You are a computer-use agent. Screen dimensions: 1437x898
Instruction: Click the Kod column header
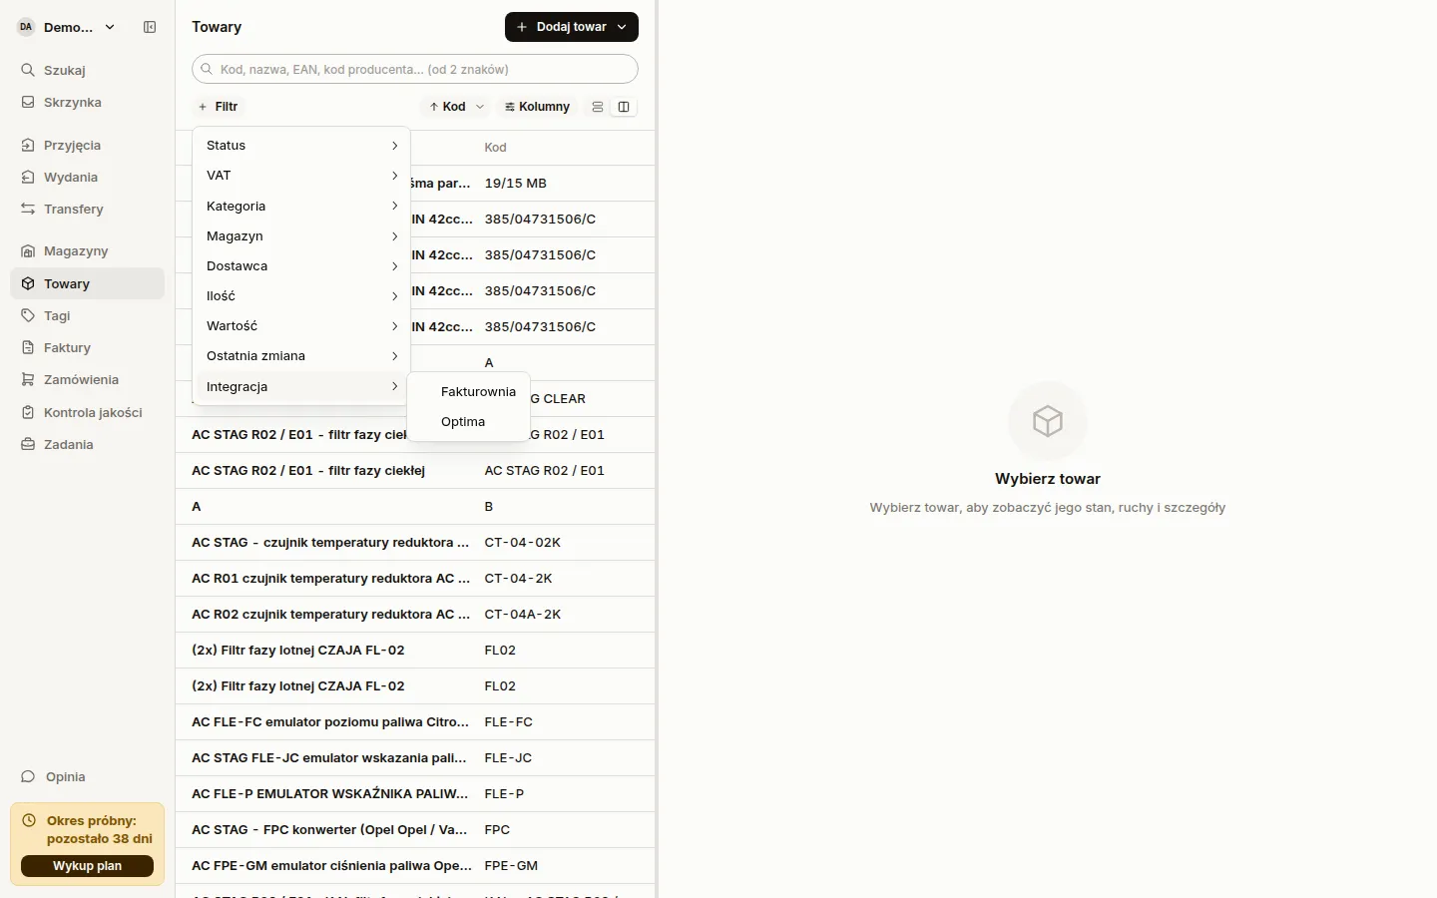pos(495,148)
